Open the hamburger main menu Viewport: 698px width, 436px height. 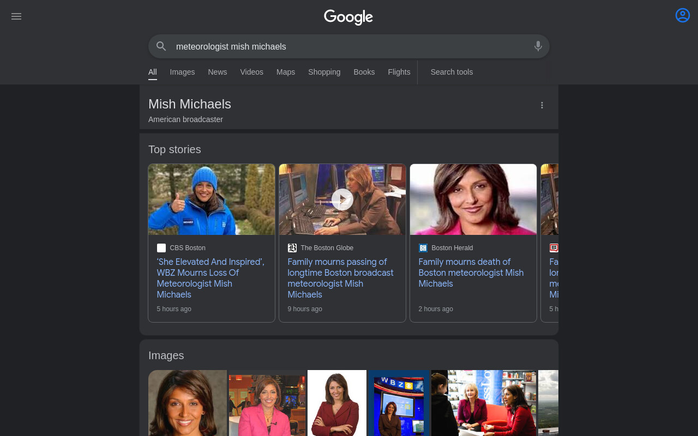(x=16, y=16)
